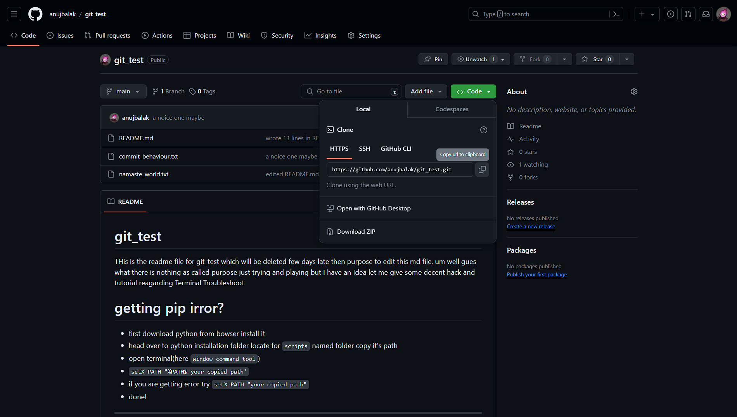Screen dimensions: 737x417
Task: Open the git_test breadcrumb link
Action: (95, 14)
